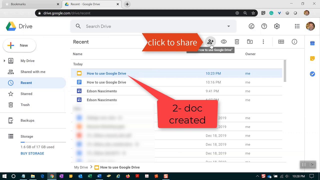
Task: Open Firefox from the taskbar
Action: [x=128, y=176]
